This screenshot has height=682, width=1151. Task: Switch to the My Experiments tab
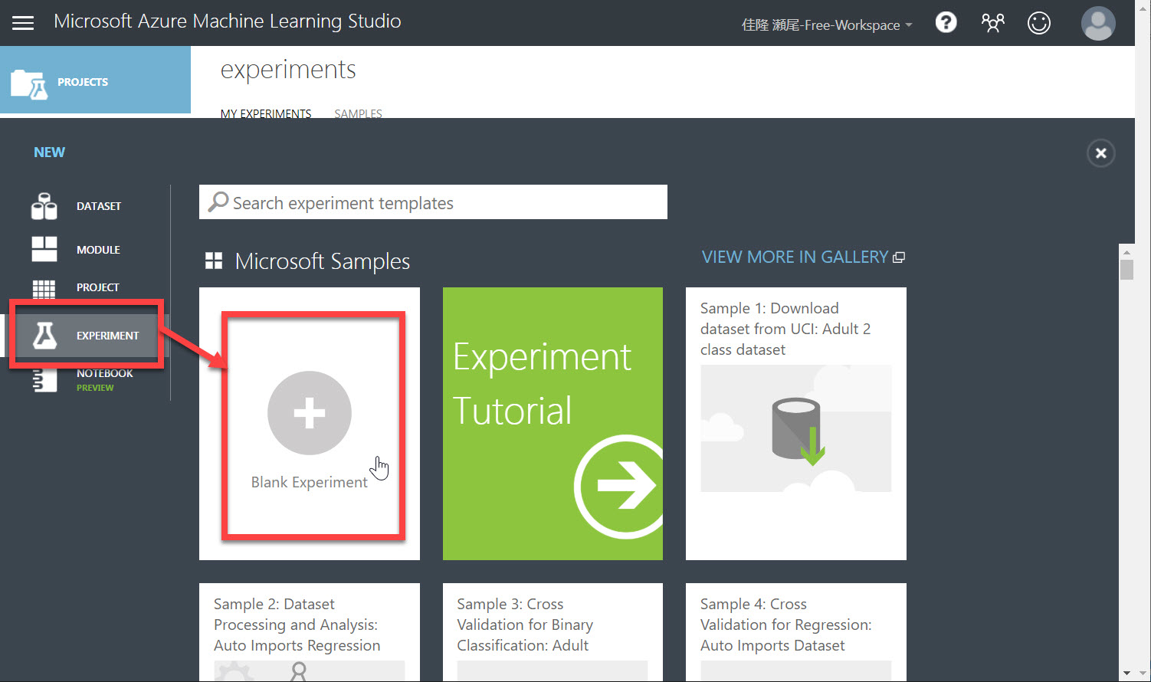[266, 113]
